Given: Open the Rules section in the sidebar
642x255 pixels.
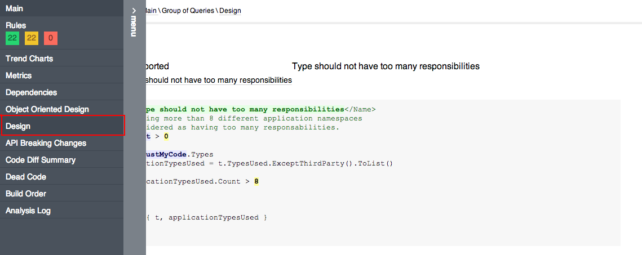Looking at the screenshot, I should (x=16, y=25).
